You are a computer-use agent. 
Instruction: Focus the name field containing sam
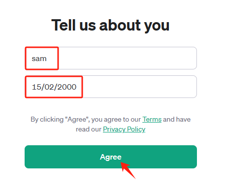[111, 58]
